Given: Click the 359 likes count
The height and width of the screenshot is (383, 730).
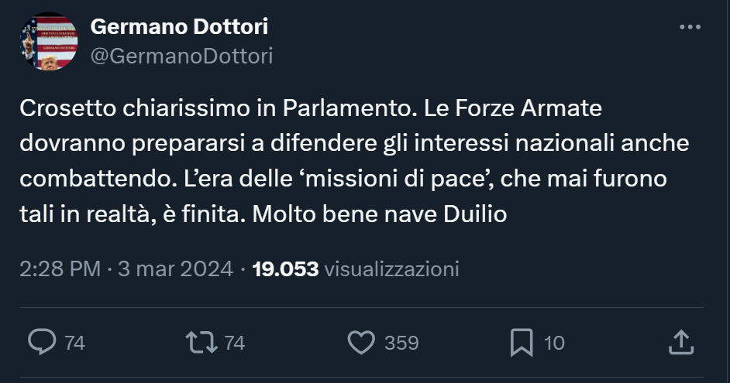Looking at the screenshot, I should pyautogui.click(x=401, y=342).
